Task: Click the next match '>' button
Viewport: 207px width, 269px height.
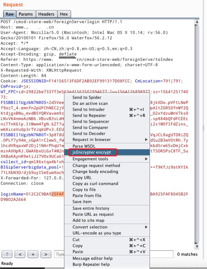Action: coord(46,254)
